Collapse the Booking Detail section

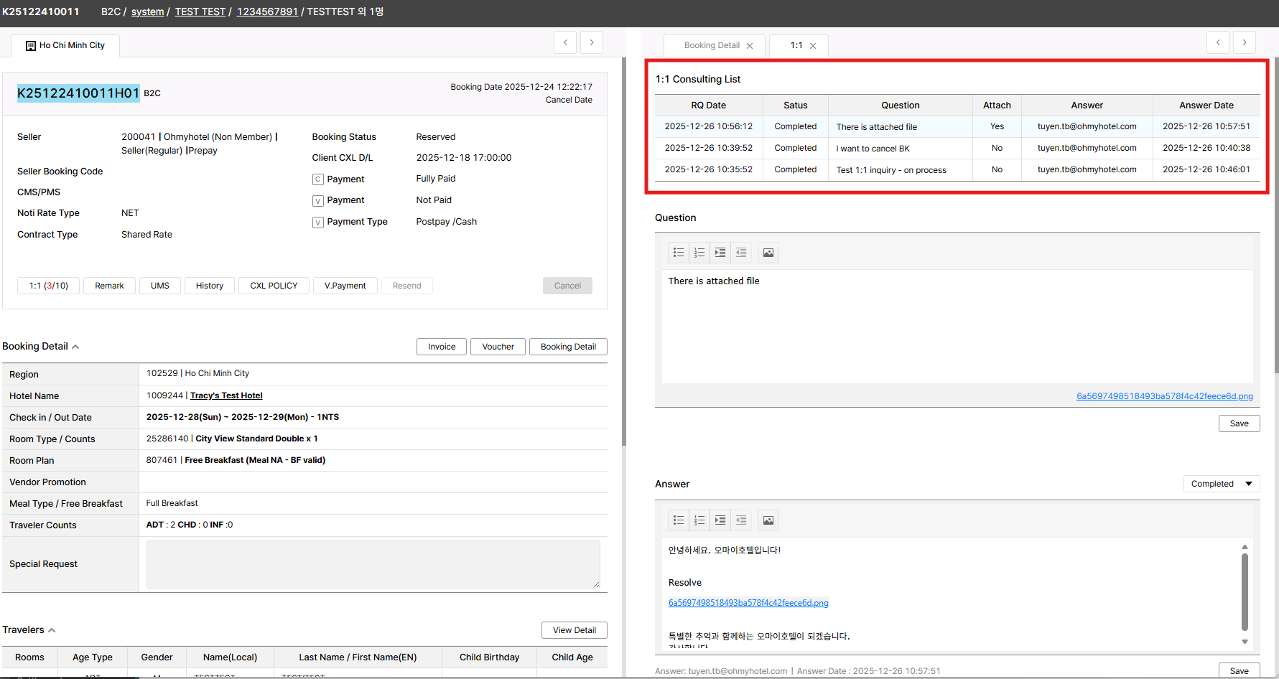pyautogui.click(x=75, y=347)
